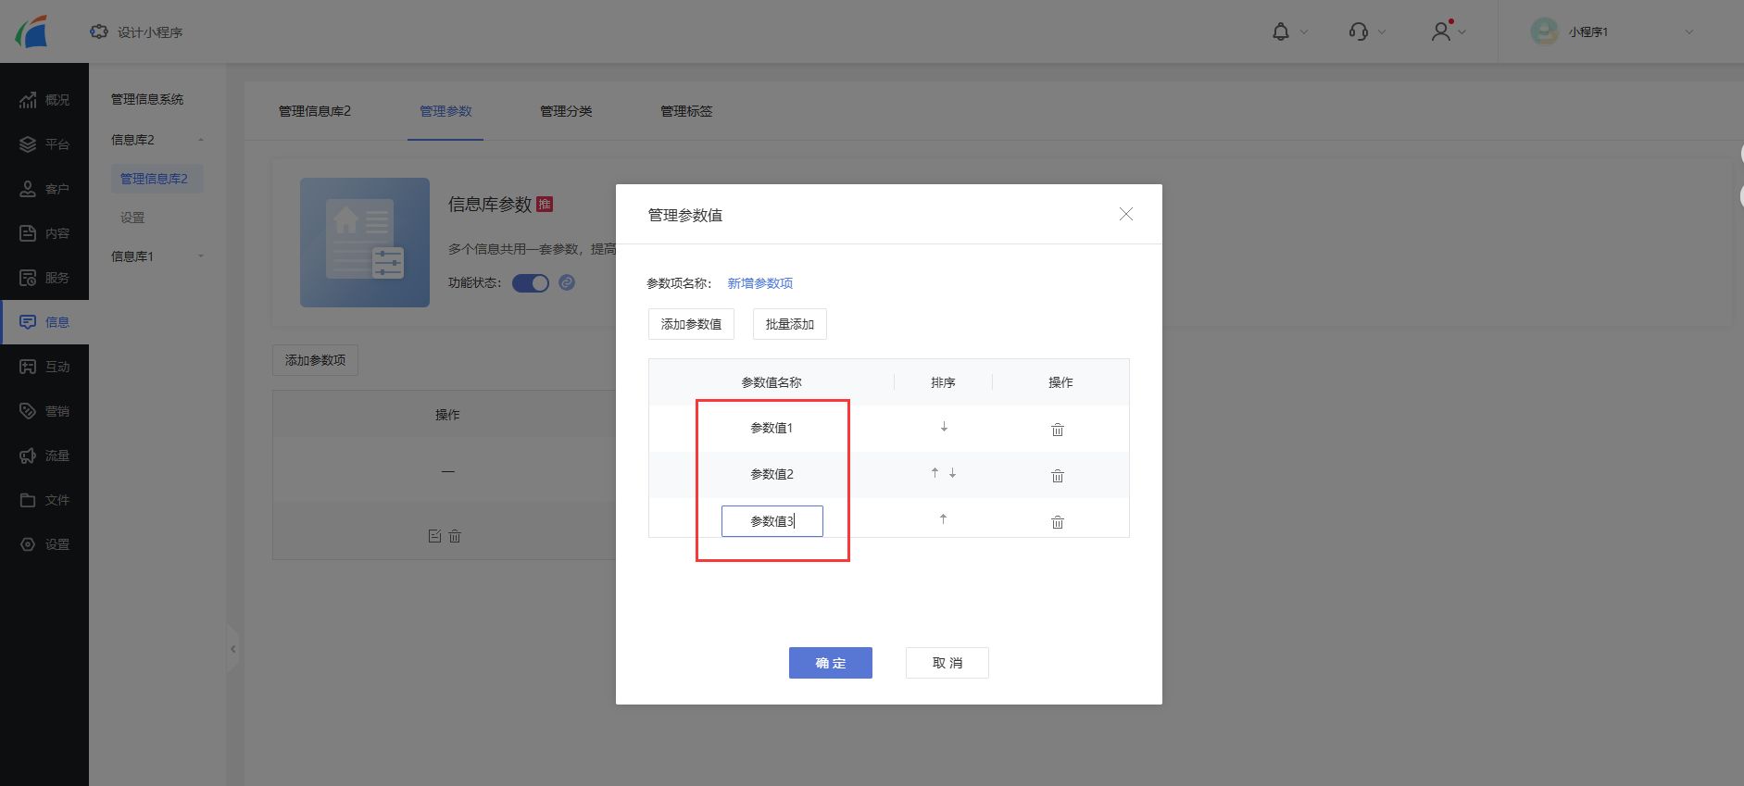1744x786 pixels.
Task: Open 营销 in the left sidebar
Action: [x=44, y=411]
